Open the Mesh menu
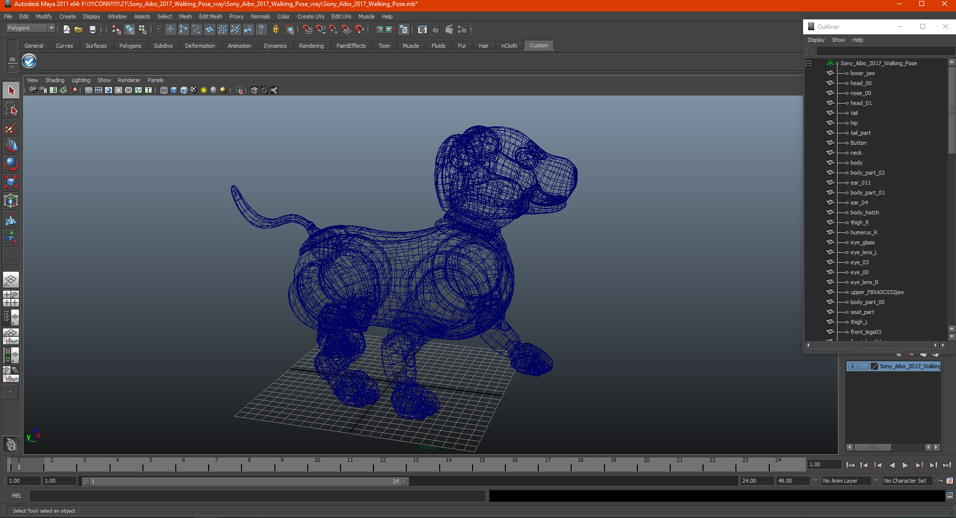 click(185, 16)
